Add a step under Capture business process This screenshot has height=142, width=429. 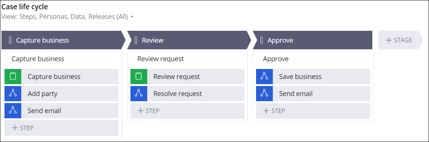point(61,128)
